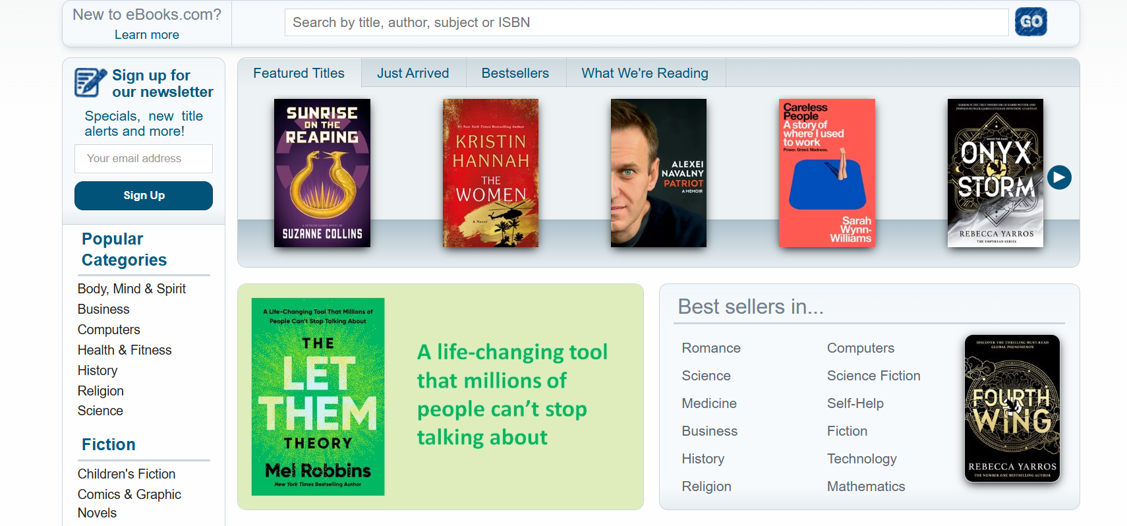Screen dimensions: 1127x526
Task: Switch to the Just Arrived tab
Action: (x=413, y=73)
